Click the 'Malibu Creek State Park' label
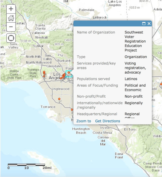Image resolution: width=162 pixels, height=177 pixels. pyautogui.click(x=14, y=74)
